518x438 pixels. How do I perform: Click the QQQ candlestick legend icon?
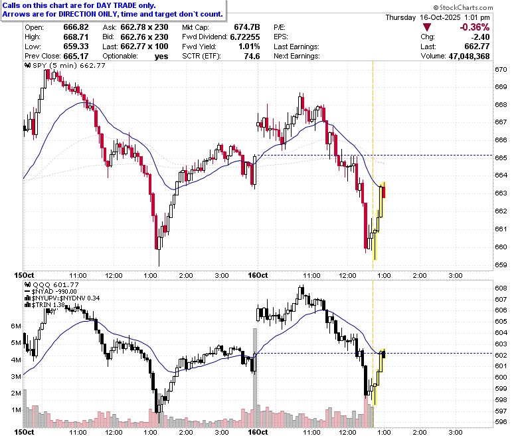(x=28, y=284)
